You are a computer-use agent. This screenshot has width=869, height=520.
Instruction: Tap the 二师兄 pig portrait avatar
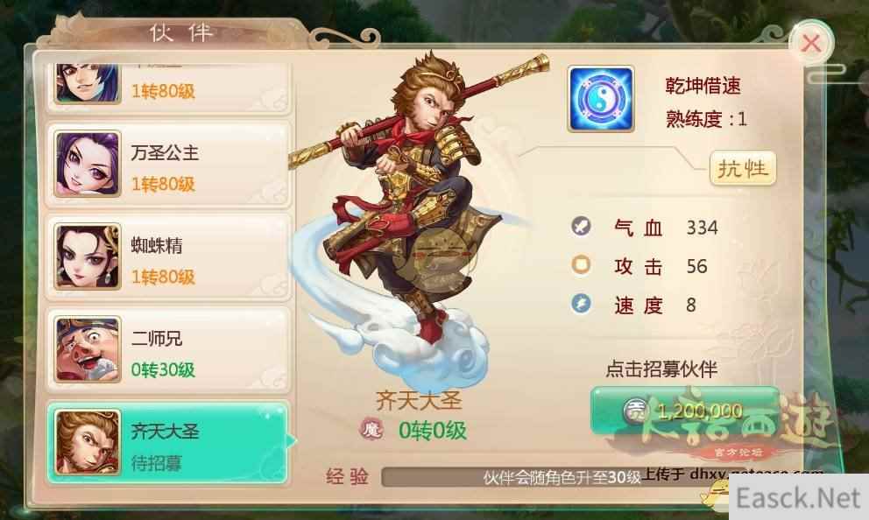(x=87, y=349)
